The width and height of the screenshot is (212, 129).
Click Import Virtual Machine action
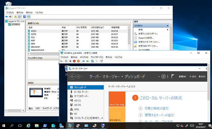(148, 34)
